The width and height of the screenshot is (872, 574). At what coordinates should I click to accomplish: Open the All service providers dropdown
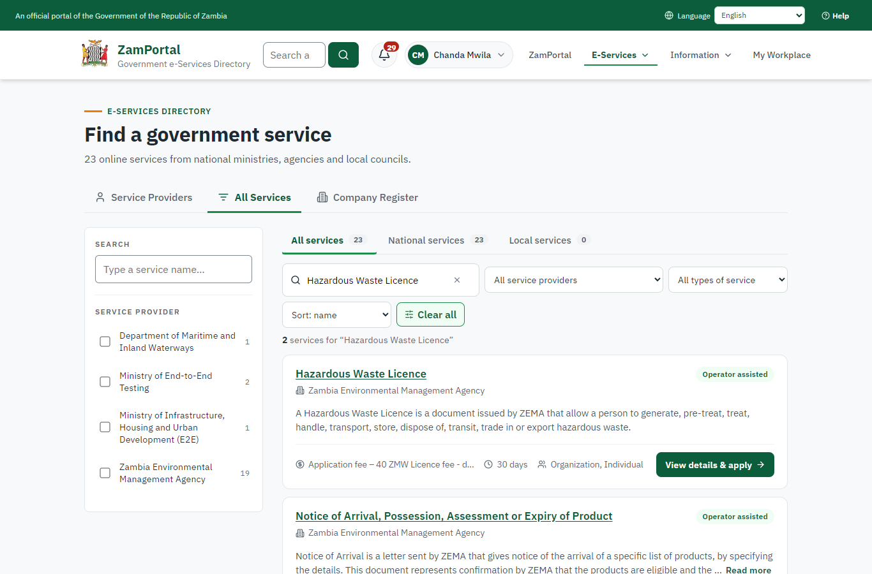pos(574,280)
